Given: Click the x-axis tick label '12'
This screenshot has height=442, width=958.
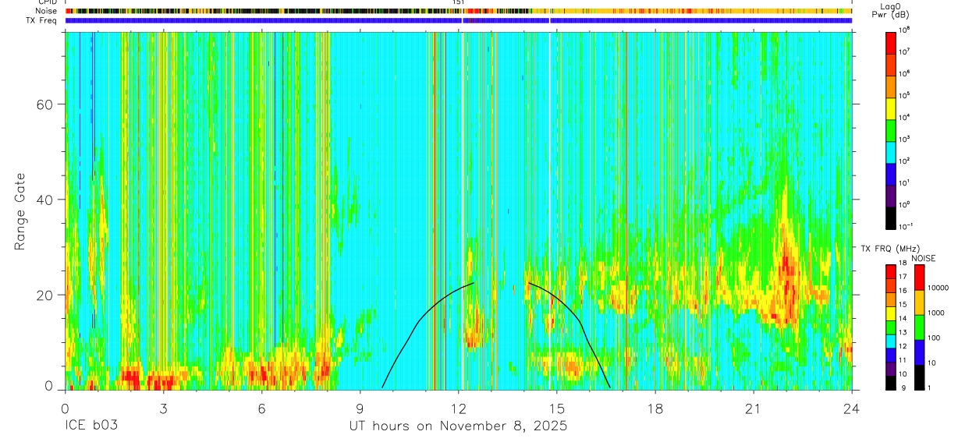Looking at the screenshot, I should pos(458,408).
